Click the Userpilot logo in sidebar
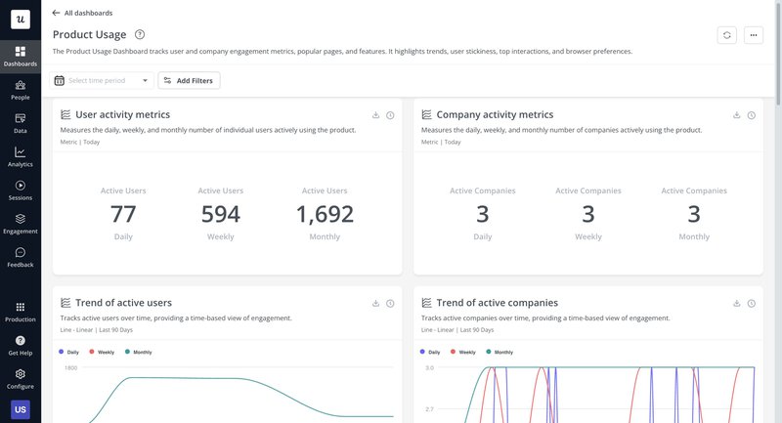 [x=21, y=20]
